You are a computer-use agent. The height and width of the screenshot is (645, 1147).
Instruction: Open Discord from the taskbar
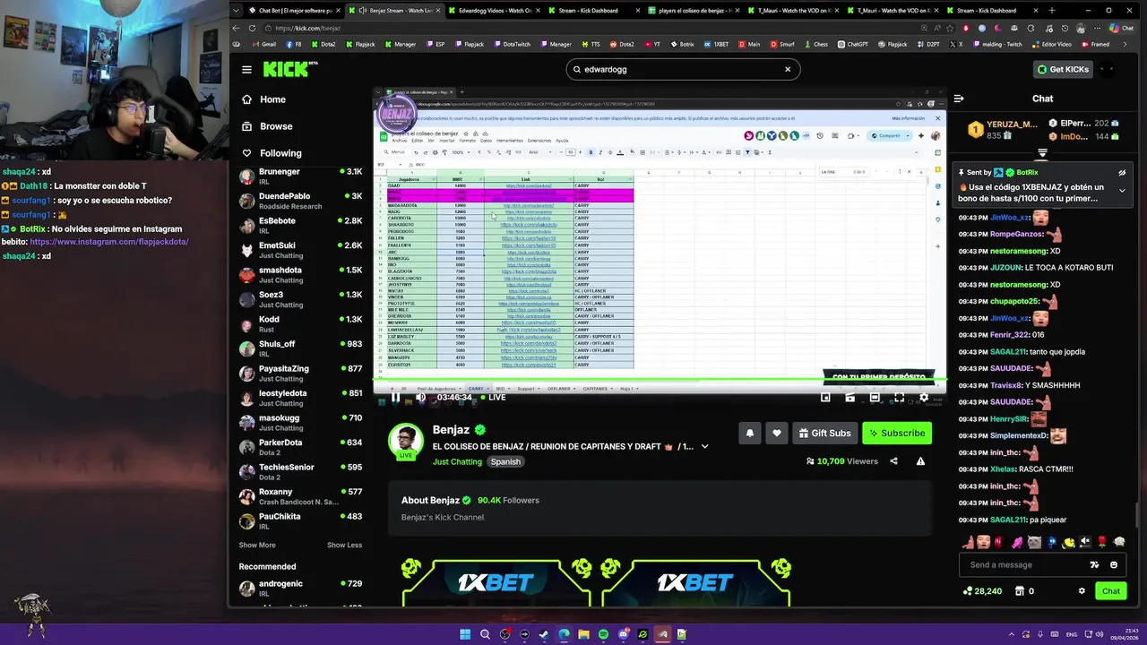[623, 634]
